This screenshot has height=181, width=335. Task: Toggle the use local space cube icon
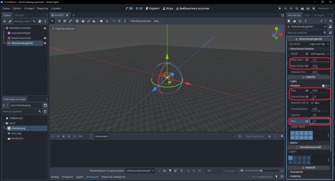101,21
